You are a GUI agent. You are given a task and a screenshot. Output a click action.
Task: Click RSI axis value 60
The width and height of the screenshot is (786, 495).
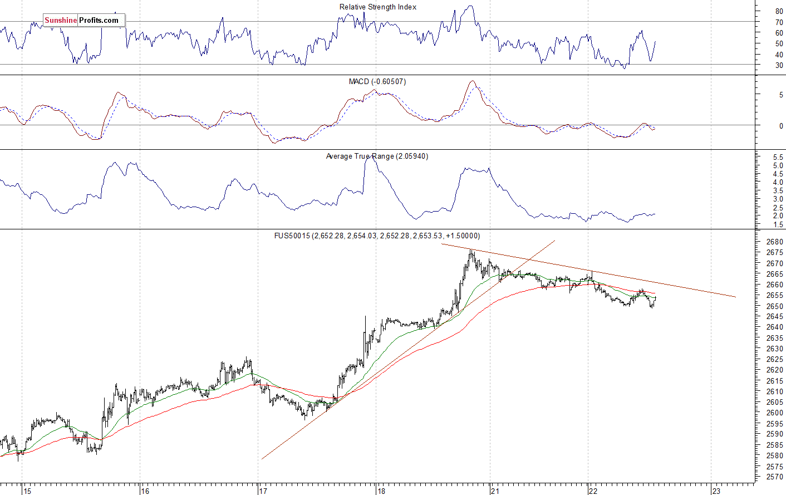[x=779, y=33]
